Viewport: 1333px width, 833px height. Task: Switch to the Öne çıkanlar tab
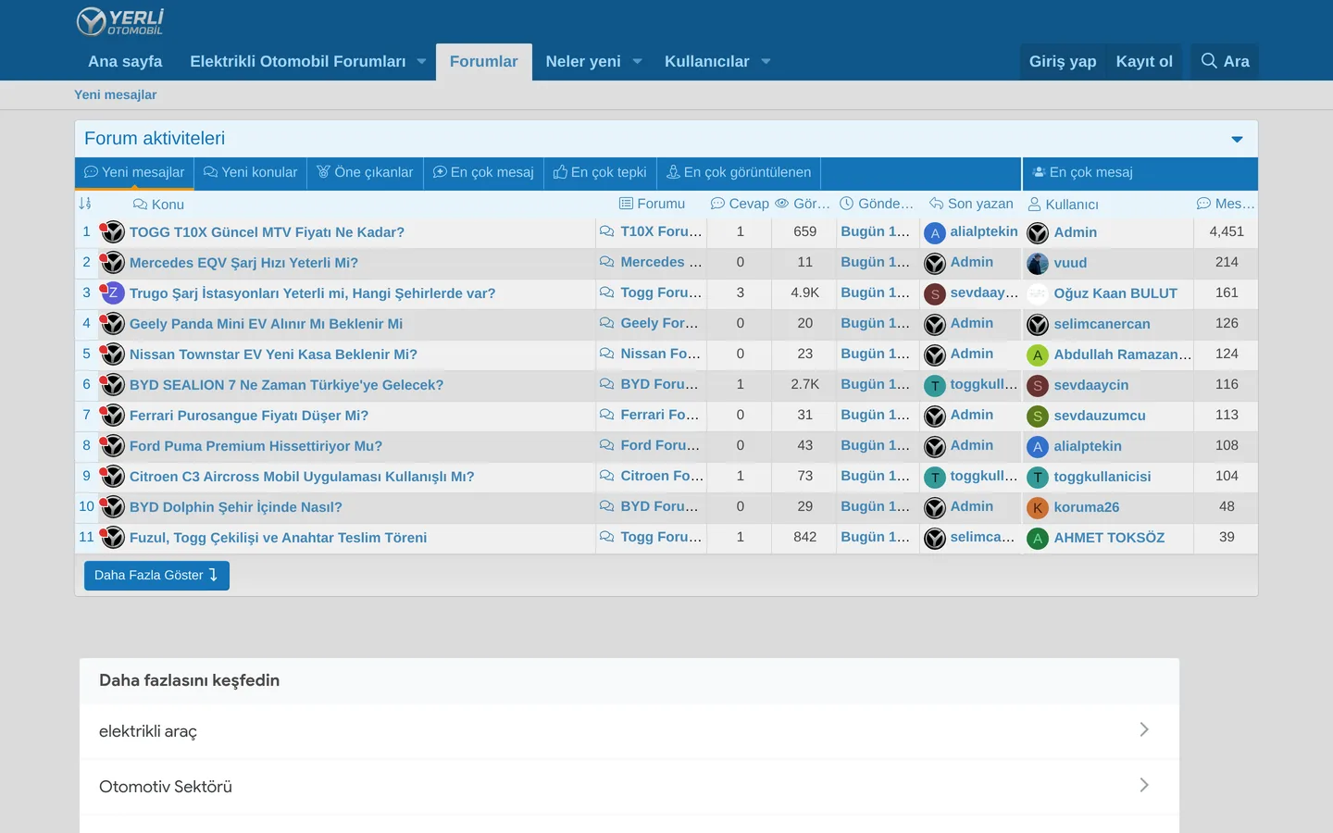pyautogui.click(x=365, y=172)
